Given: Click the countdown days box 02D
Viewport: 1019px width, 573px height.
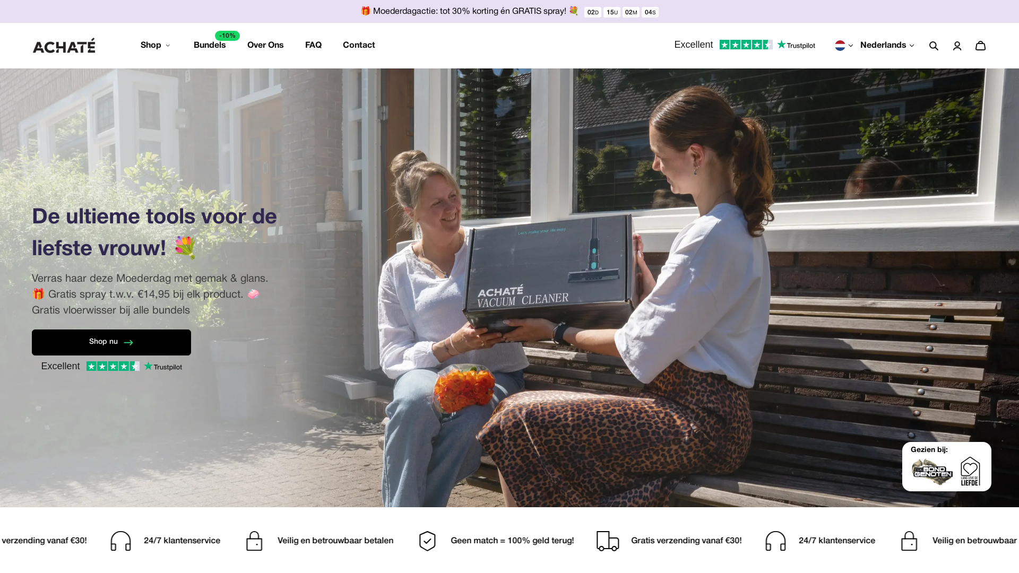Looking at the screenshot, I should click(593, 12).
